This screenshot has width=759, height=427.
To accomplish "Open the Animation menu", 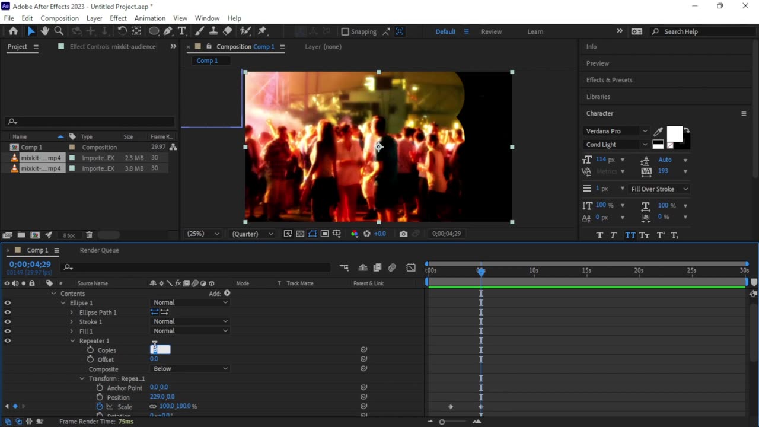I will pos(150,18).
